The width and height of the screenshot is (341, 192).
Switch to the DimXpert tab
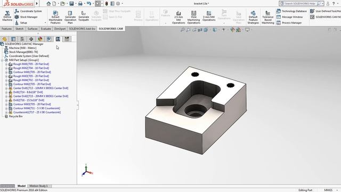coord(60,29)
